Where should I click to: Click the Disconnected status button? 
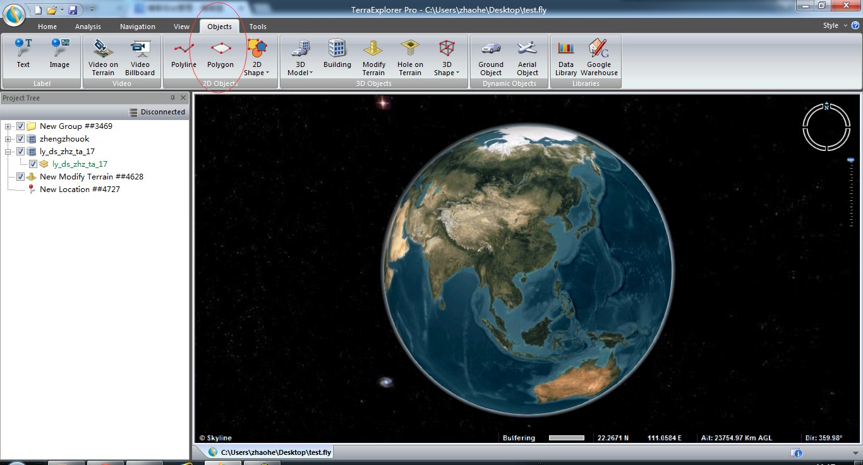157,112
